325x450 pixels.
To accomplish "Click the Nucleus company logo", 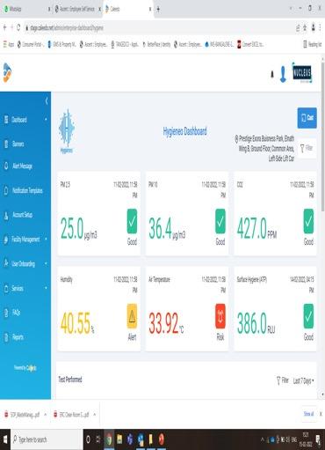I will coord(302,73).
